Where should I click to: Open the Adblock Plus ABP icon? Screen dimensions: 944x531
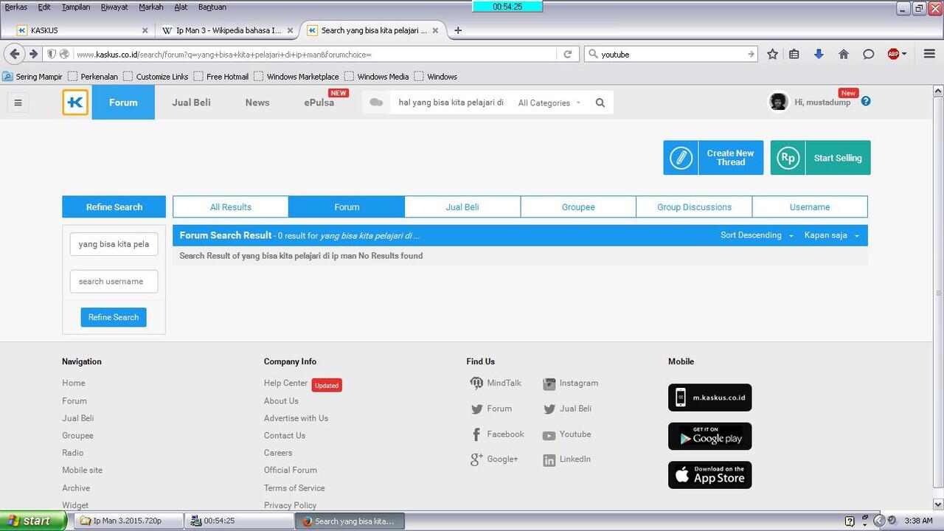click(x=893, y=54)
